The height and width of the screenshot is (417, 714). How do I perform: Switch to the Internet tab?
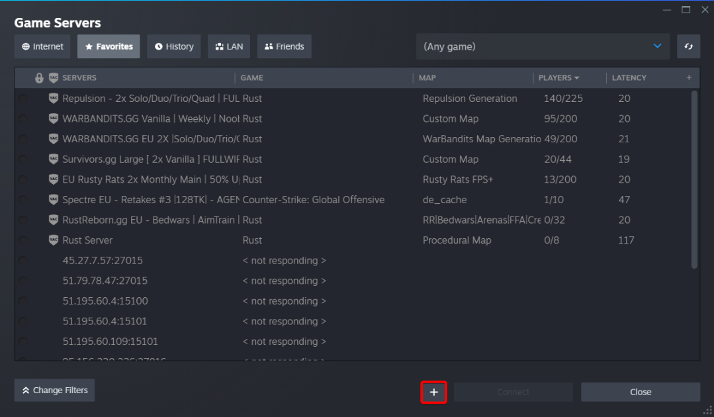pyautogui.click(x=42, y=46)
